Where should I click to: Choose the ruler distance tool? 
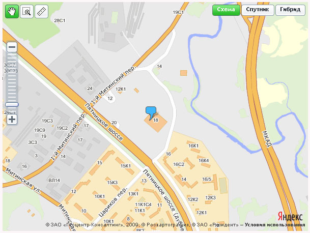click(42, 12)
